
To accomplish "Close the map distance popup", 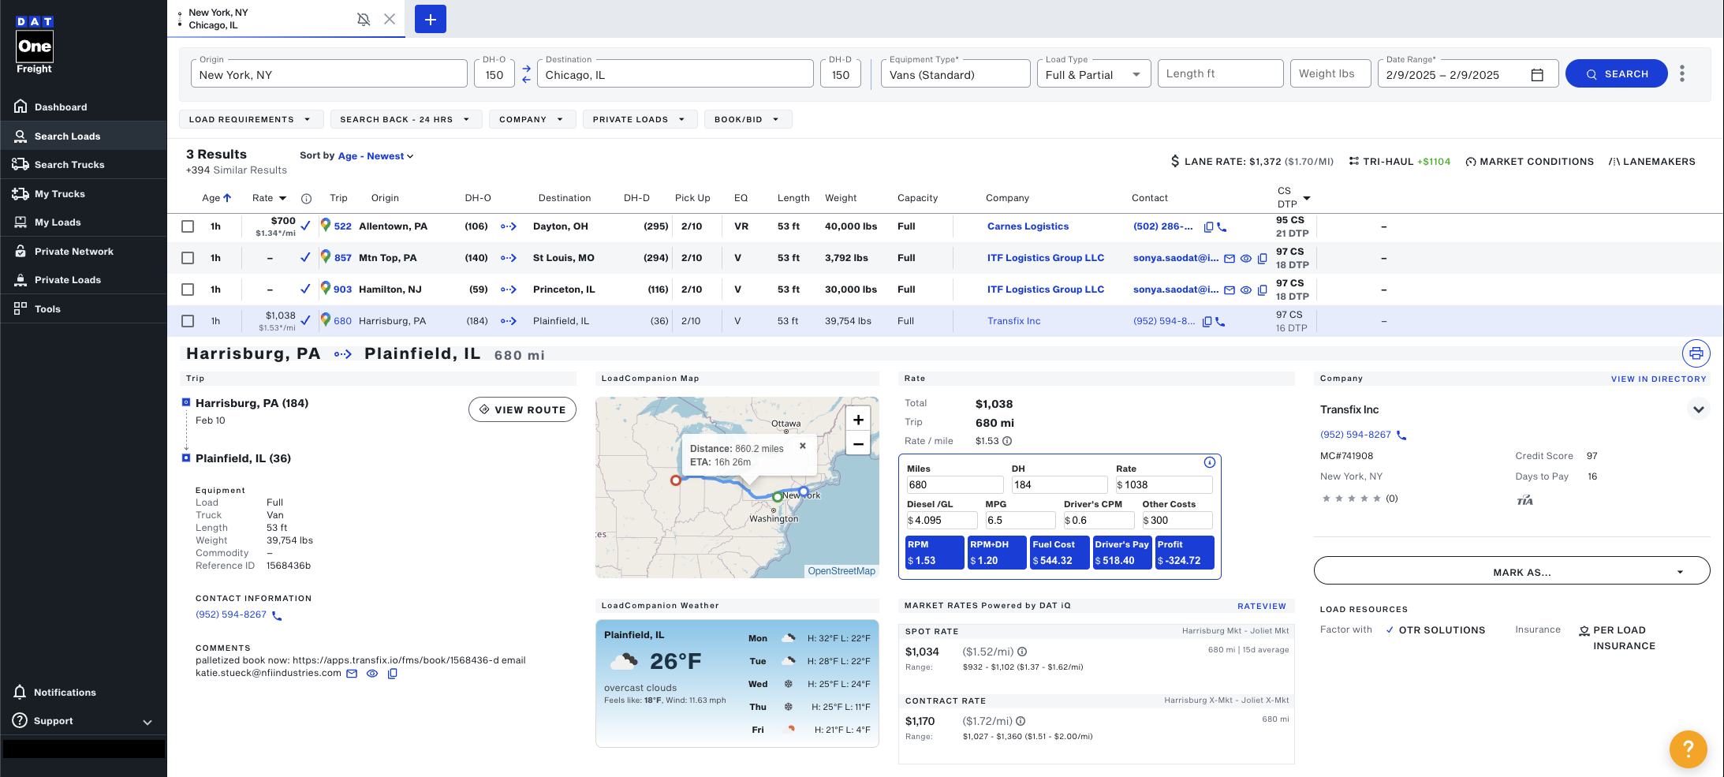I will click(x=803, y=446).
